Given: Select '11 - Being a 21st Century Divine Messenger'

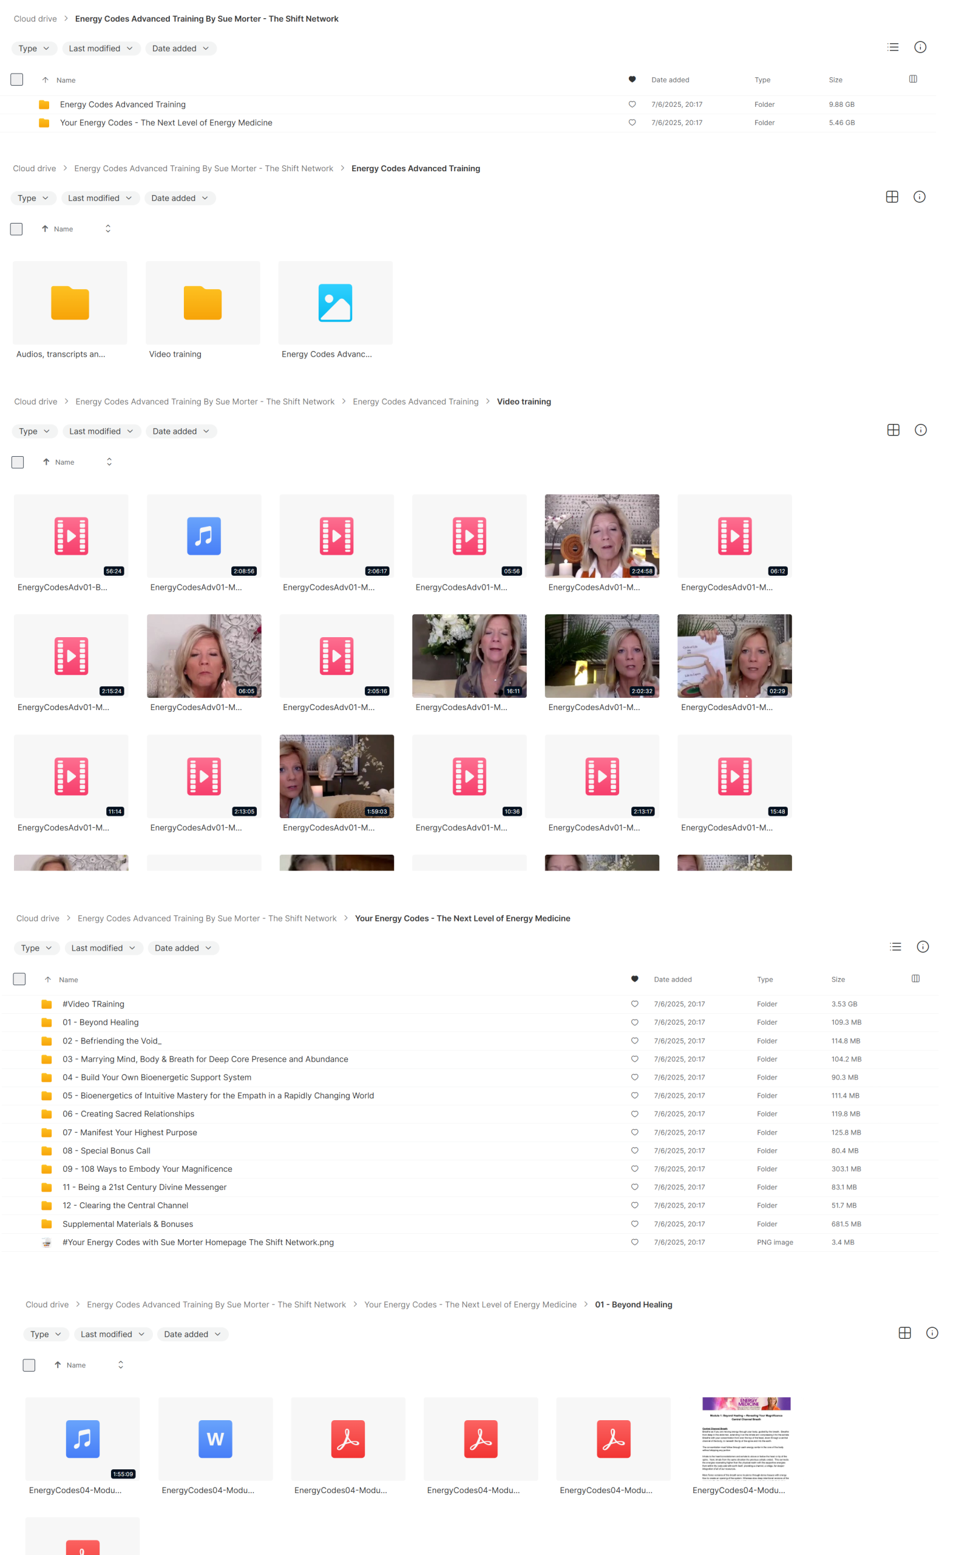Looking at the screenshot, I should coord(469,1188).
